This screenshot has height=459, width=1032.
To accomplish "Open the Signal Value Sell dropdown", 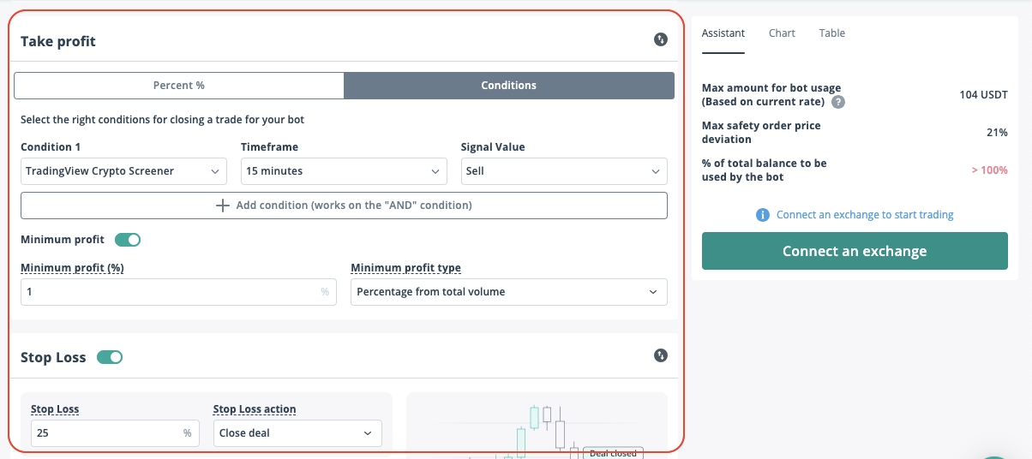I will [564, 171].
